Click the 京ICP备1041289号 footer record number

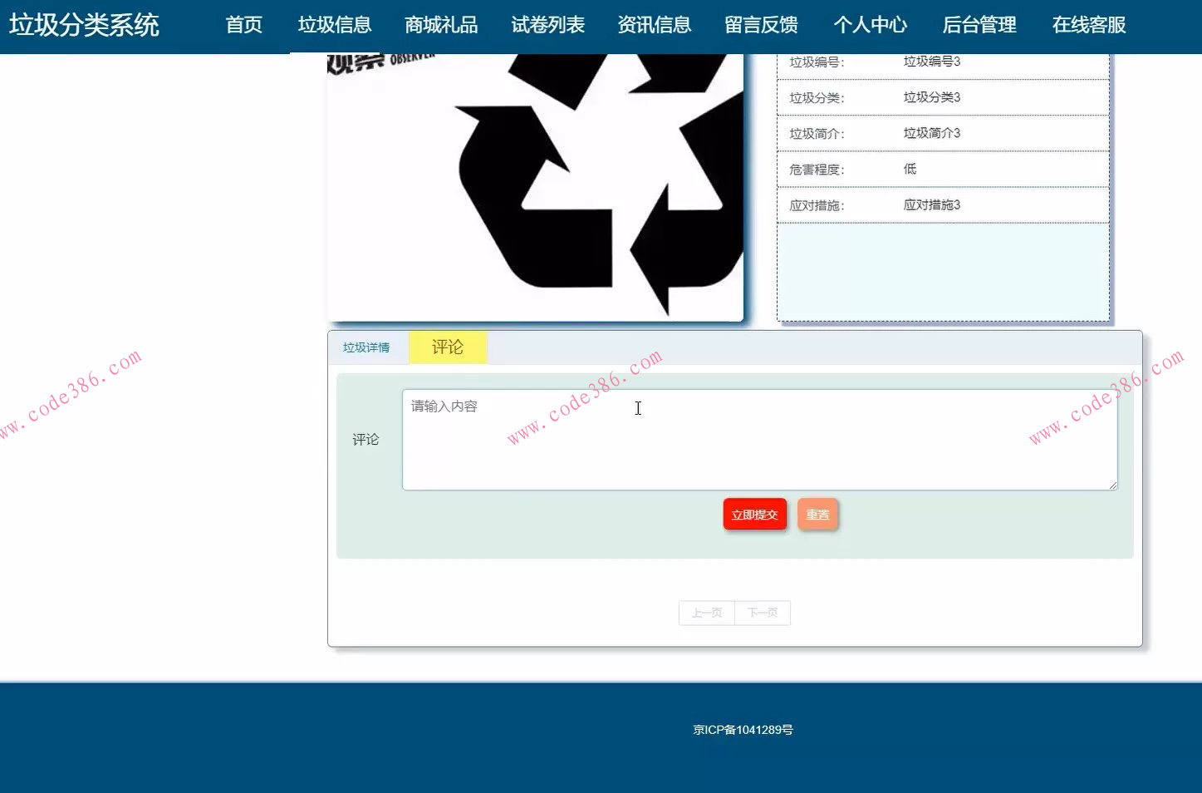point(743,729)
